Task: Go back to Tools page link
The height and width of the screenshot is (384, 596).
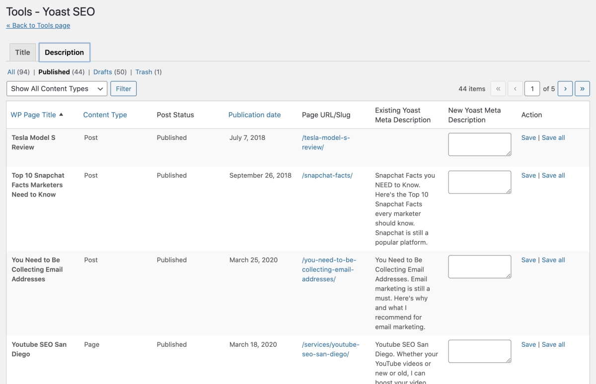Action: tap(38, 25)
